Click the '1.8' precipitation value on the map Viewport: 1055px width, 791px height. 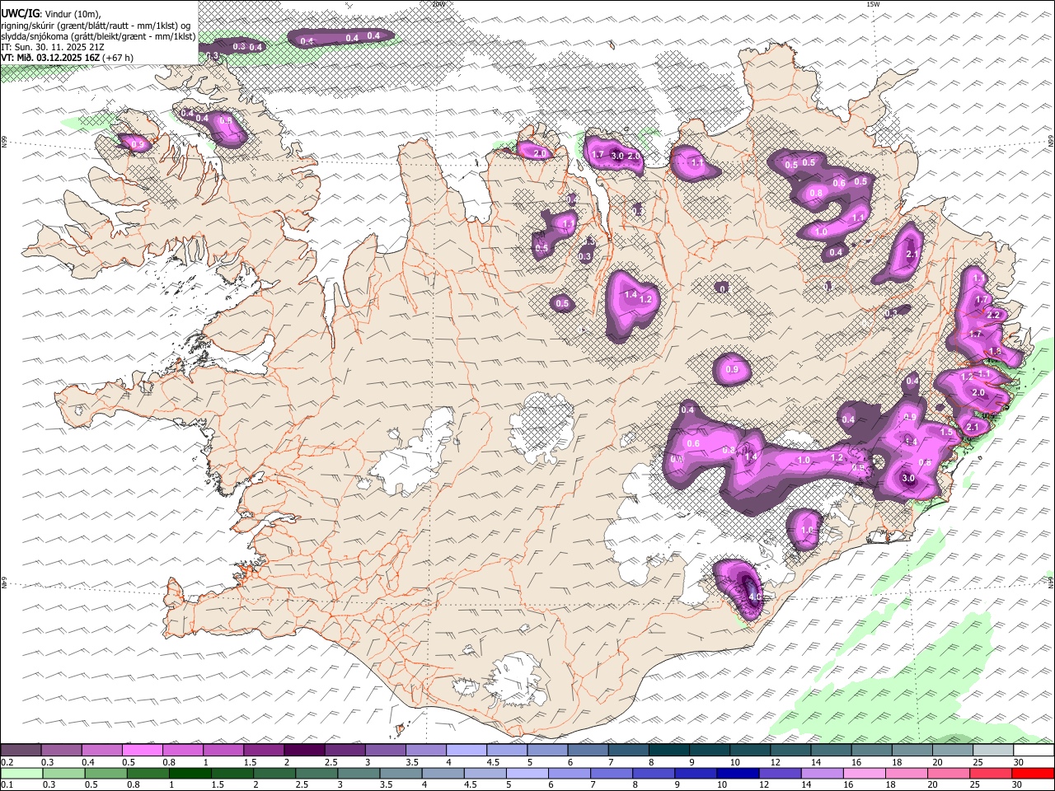pyautogui.click(x=995, y=352)
